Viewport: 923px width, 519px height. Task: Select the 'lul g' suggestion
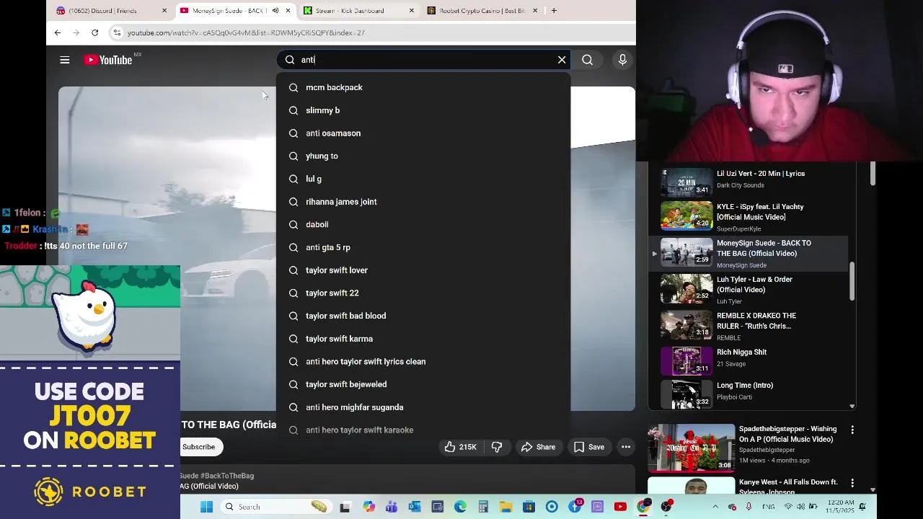tap(423, 179)
